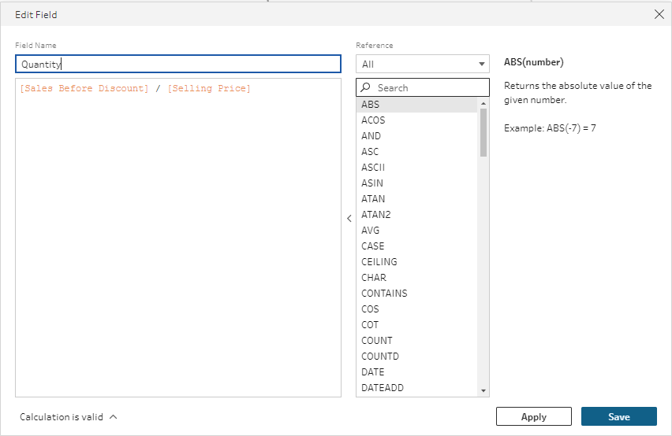The height and width of the screenshot is (436, 672).
Task: Select the ABS function
Action: point(371,105)
